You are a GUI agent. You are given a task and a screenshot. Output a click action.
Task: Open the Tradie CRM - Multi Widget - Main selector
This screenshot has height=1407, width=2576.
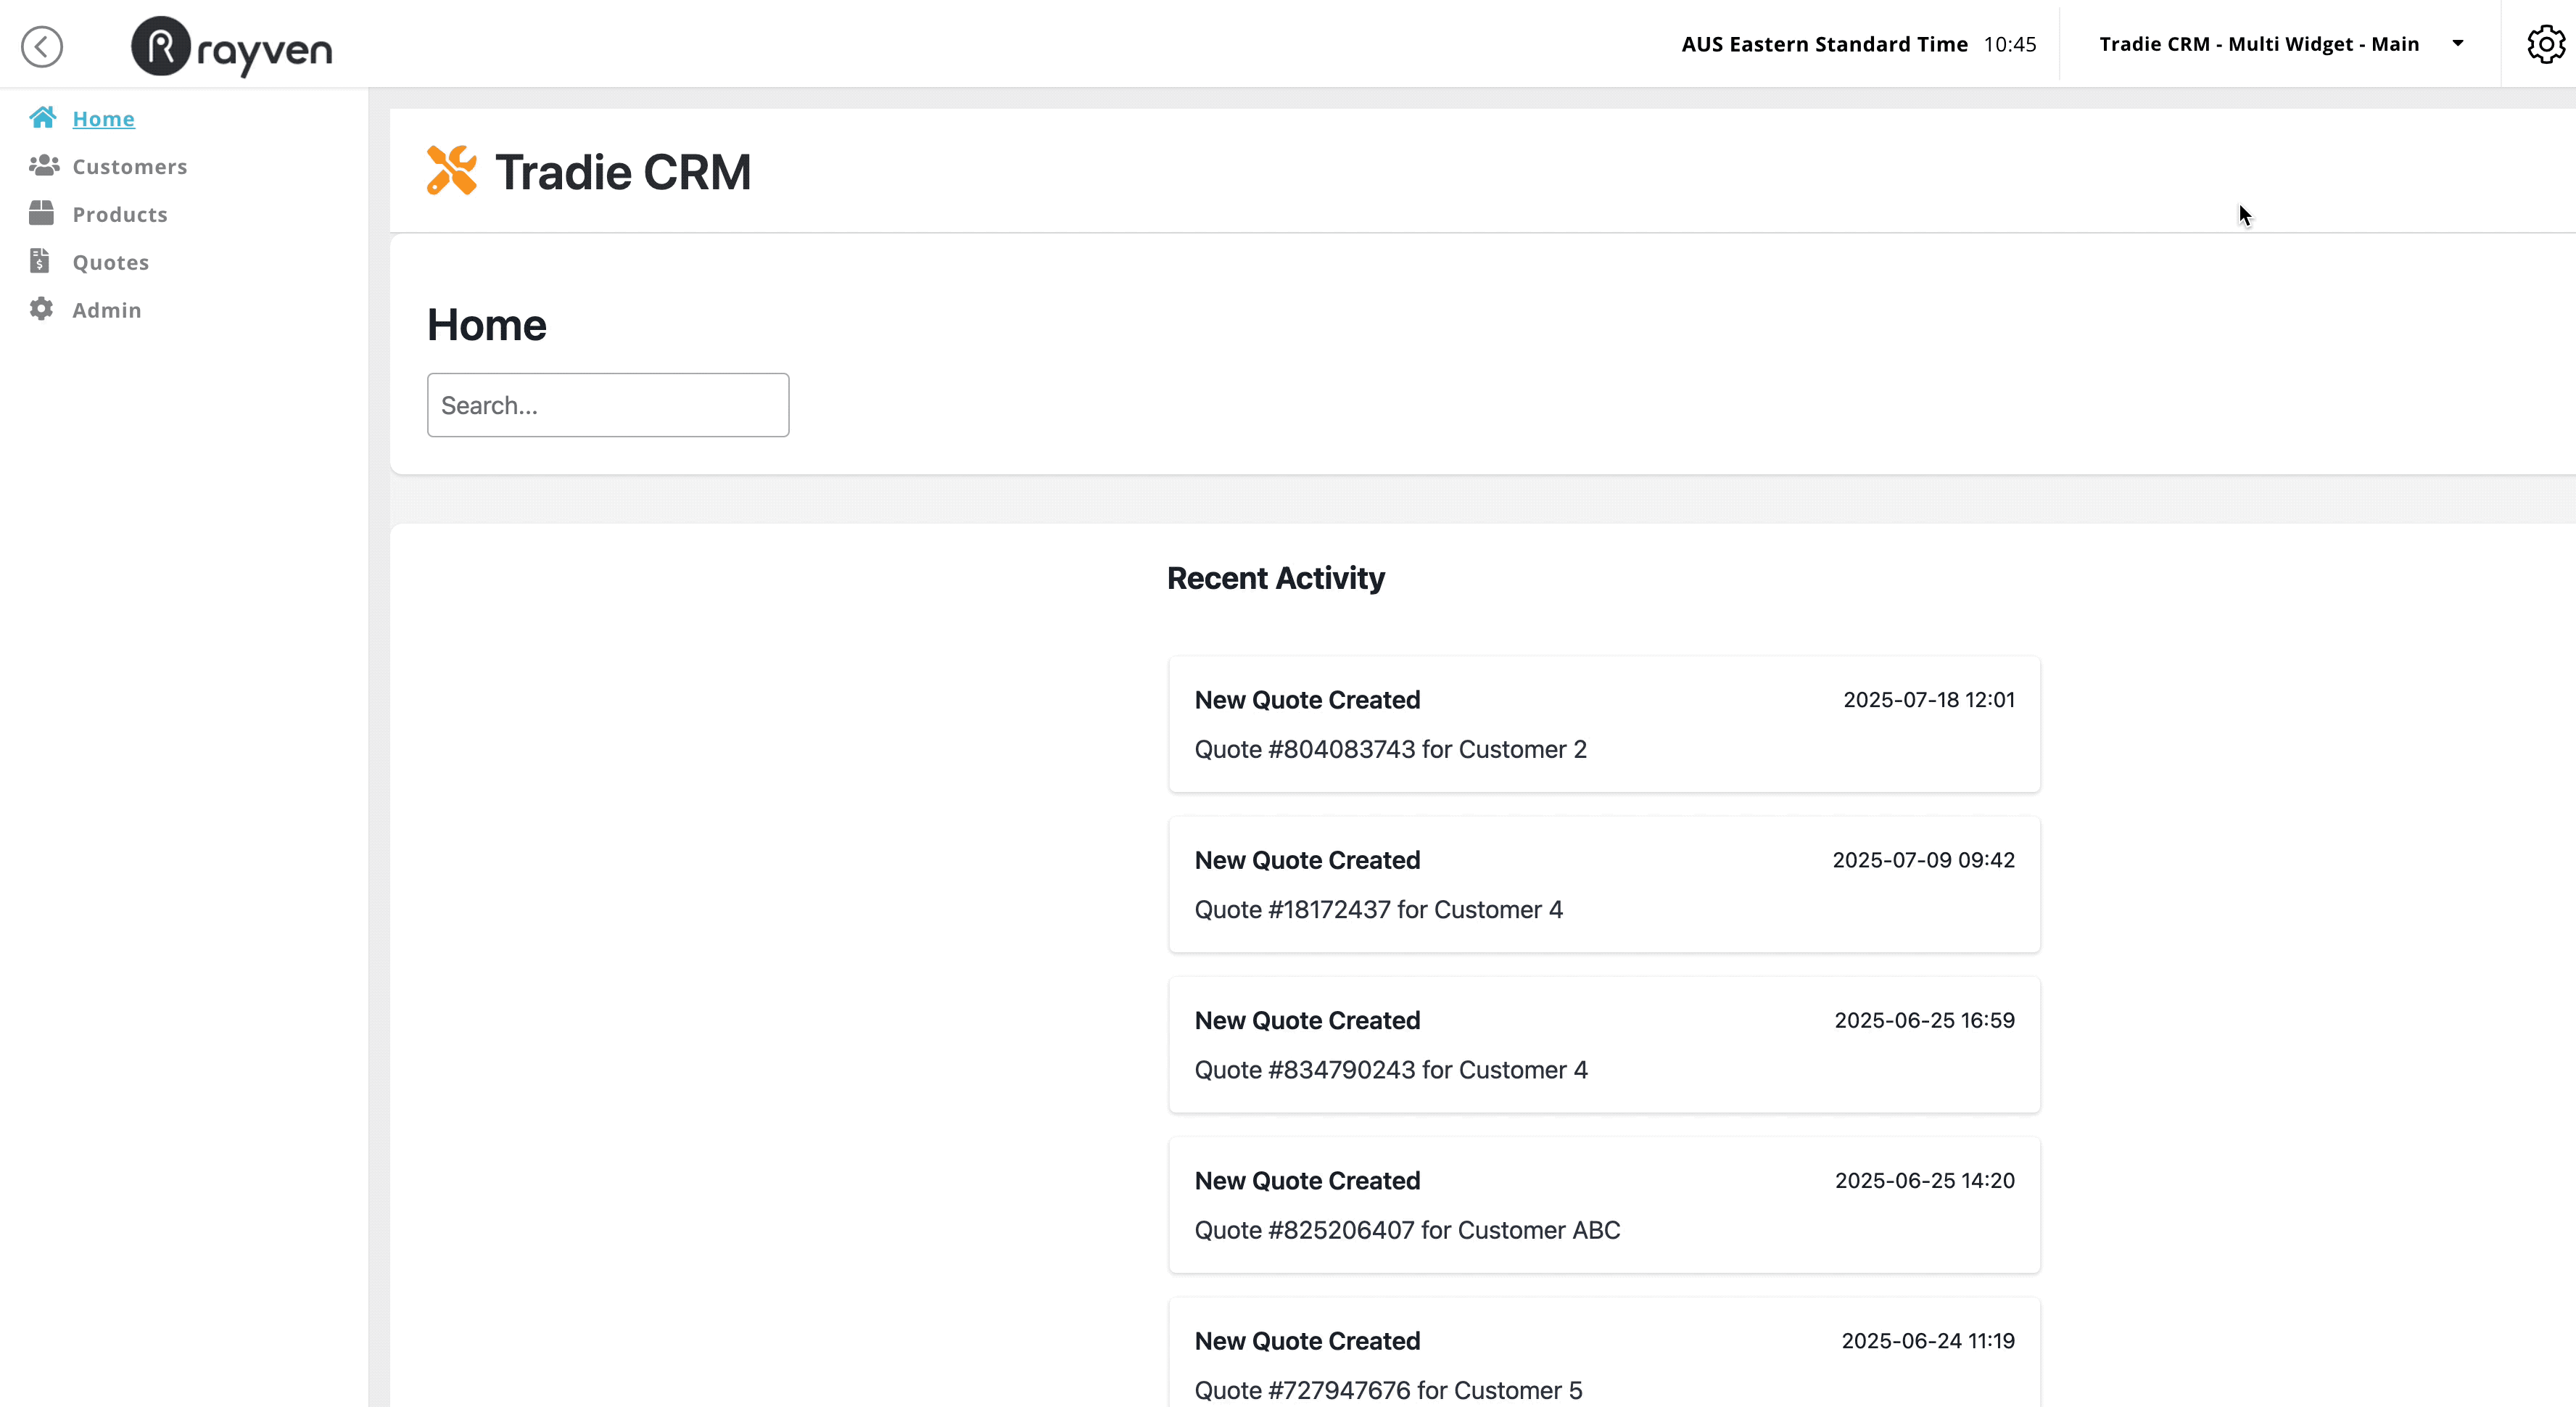pos(2280,44)
